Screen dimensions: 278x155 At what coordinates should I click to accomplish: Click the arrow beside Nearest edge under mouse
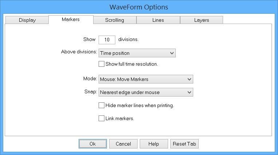click(189, 92)
